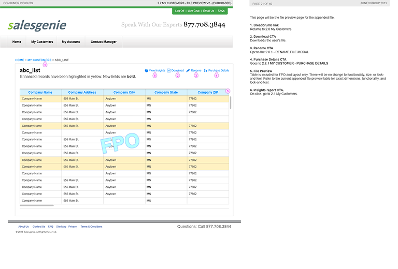Click the Log Off link
Viewport: 398px width, 269px height.
pos(179,11)
